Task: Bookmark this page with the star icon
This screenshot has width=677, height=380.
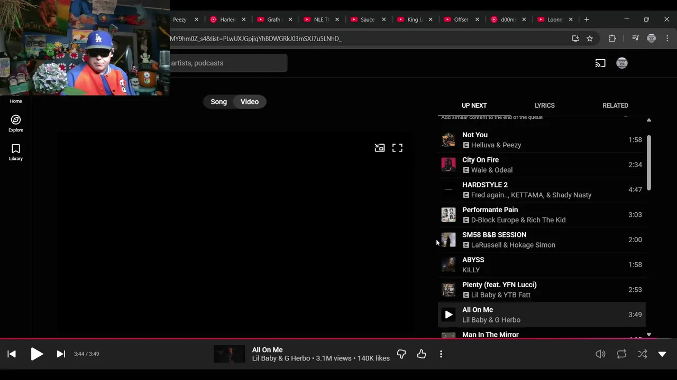Action: click(x=590, y=39)
